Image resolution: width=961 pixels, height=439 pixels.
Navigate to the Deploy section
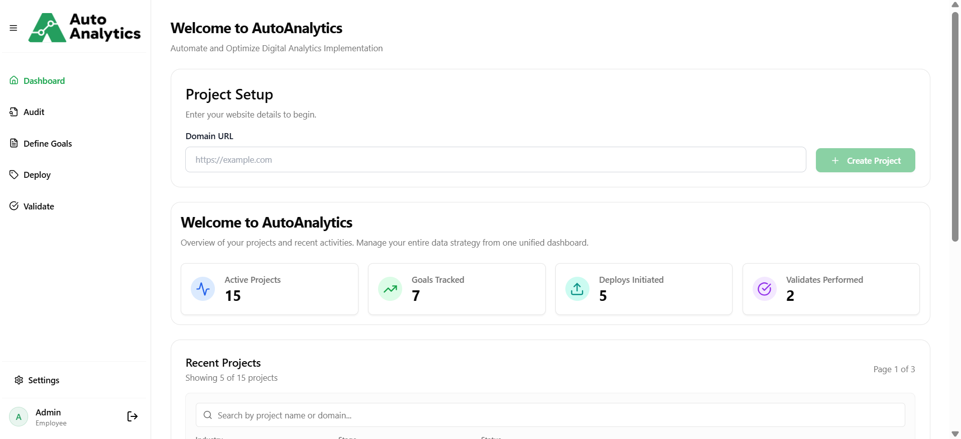tap(37, 175)
